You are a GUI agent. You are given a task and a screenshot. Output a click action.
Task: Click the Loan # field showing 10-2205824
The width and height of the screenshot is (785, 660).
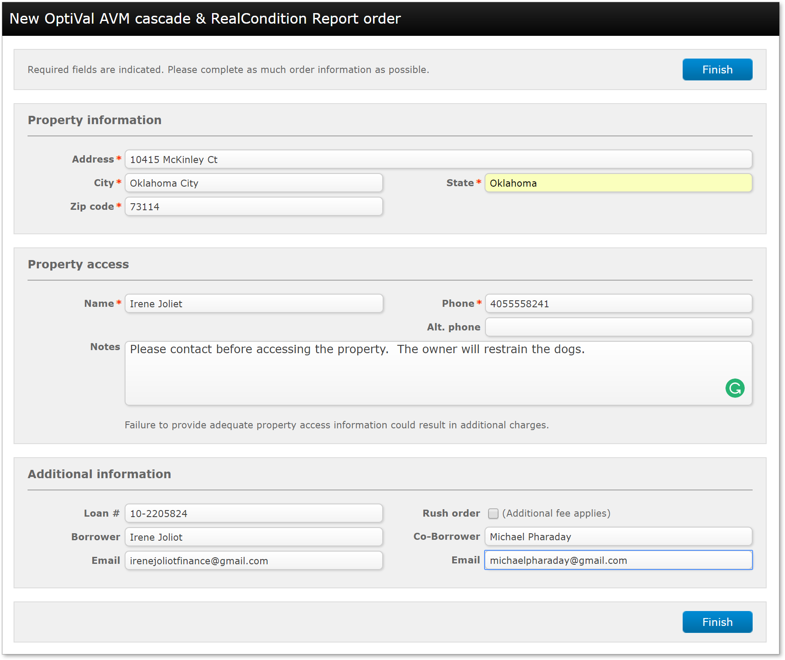254,514
